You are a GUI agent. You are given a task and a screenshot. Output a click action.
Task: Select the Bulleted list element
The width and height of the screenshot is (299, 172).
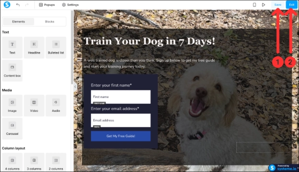click(x=56, y=47)
